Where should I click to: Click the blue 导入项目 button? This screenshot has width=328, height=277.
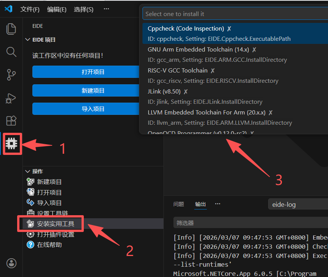click(x=86, y=109)
